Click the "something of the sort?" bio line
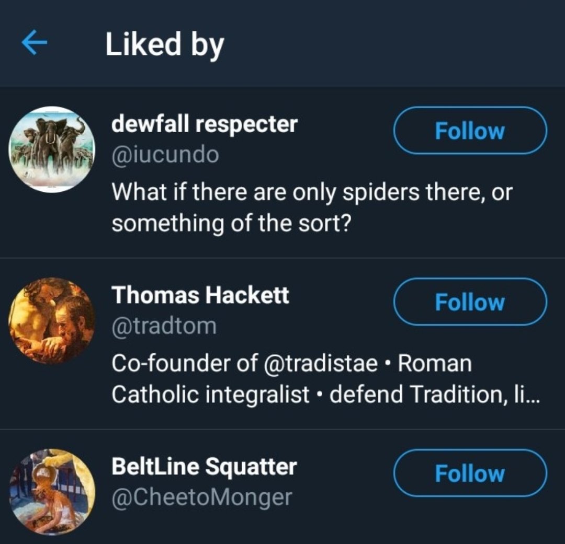The image size is (565, 544). tap(231, 223)
